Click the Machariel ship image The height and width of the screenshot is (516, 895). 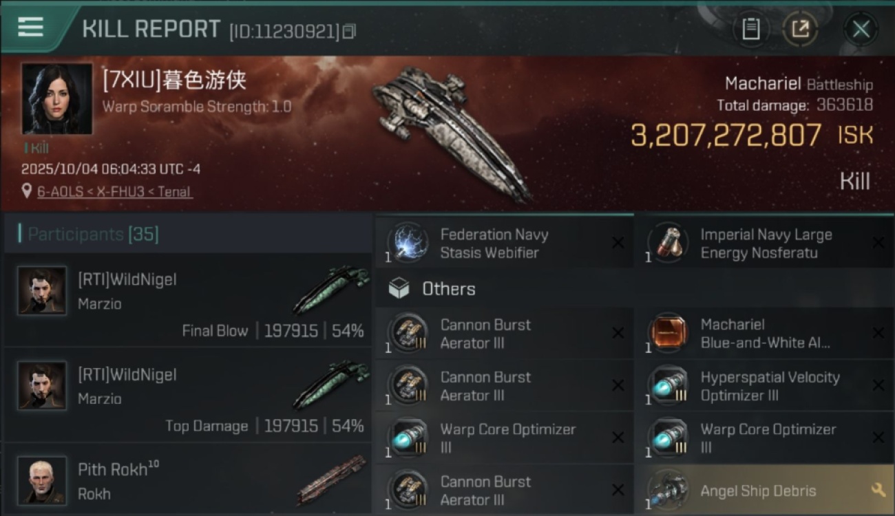coord(451,131)
